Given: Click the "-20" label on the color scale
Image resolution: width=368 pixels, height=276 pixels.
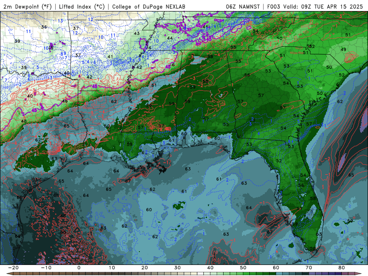Looking at the screenshot, I should tap(13, 268).
